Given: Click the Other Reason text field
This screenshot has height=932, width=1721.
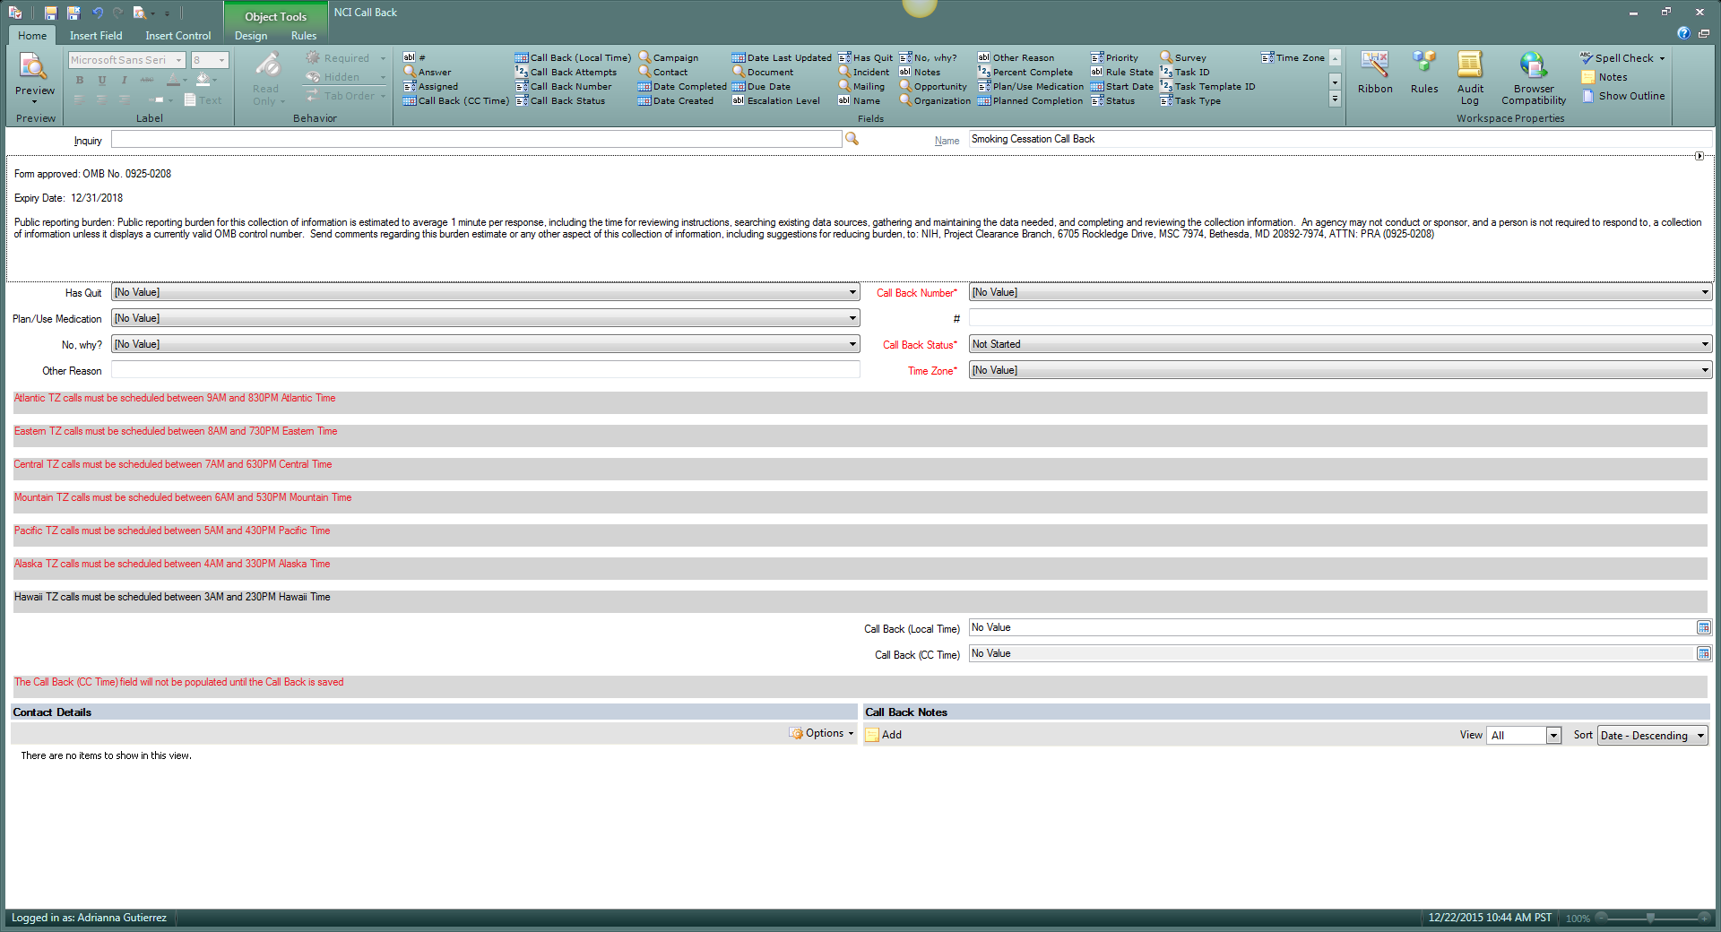Looking at the screenshot, I should point(485,370).
